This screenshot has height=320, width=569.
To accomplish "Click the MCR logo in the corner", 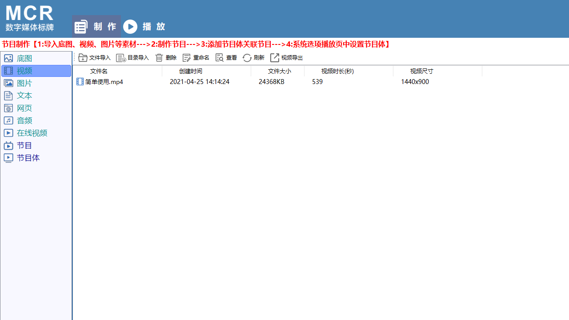I will (x=29, y=13).
